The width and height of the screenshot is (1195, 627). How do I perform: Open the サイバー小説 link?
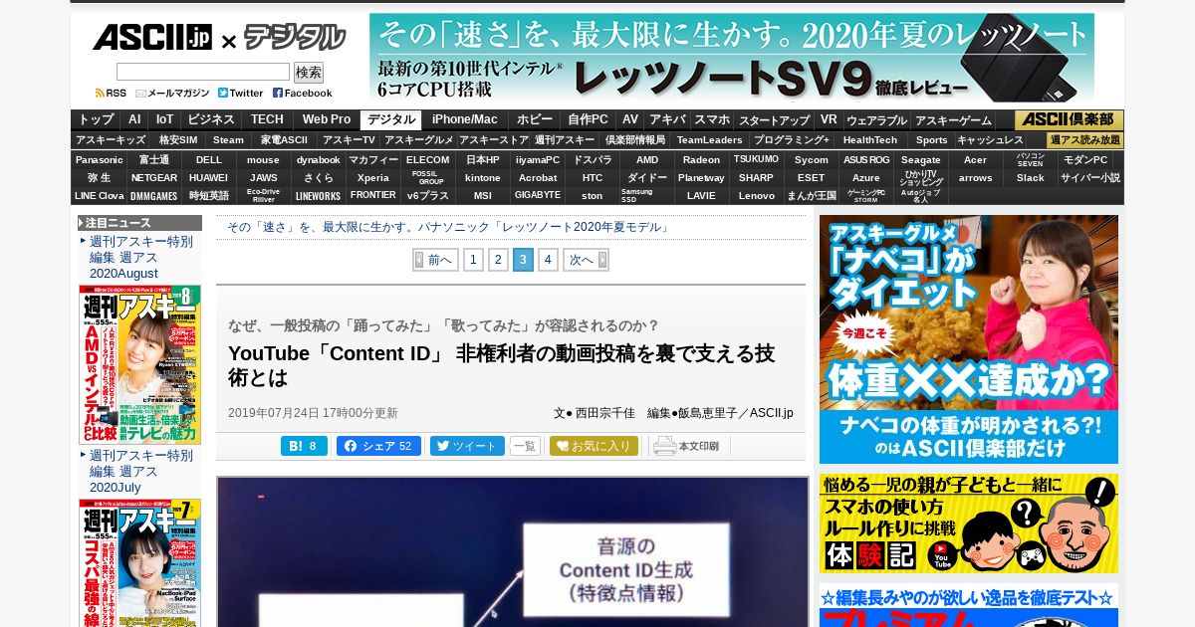coord(1090,177)
